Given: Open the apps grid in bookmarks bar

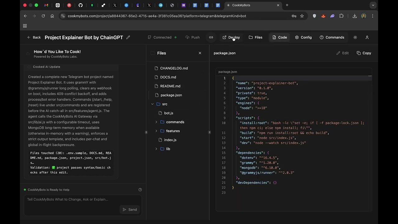Looking at the screenshot, I should (25, 26).
